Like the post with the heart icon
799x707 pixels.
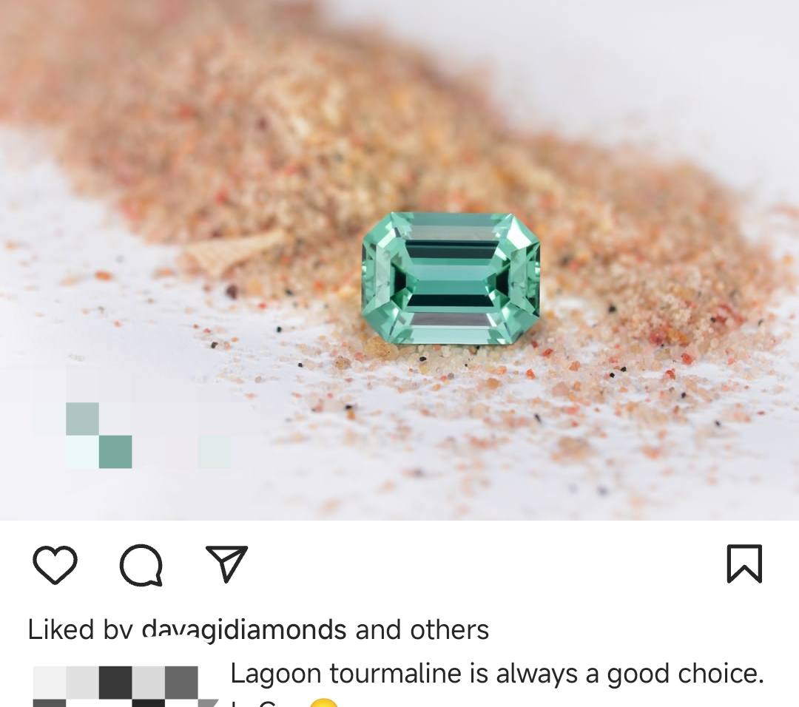[55, 564]
